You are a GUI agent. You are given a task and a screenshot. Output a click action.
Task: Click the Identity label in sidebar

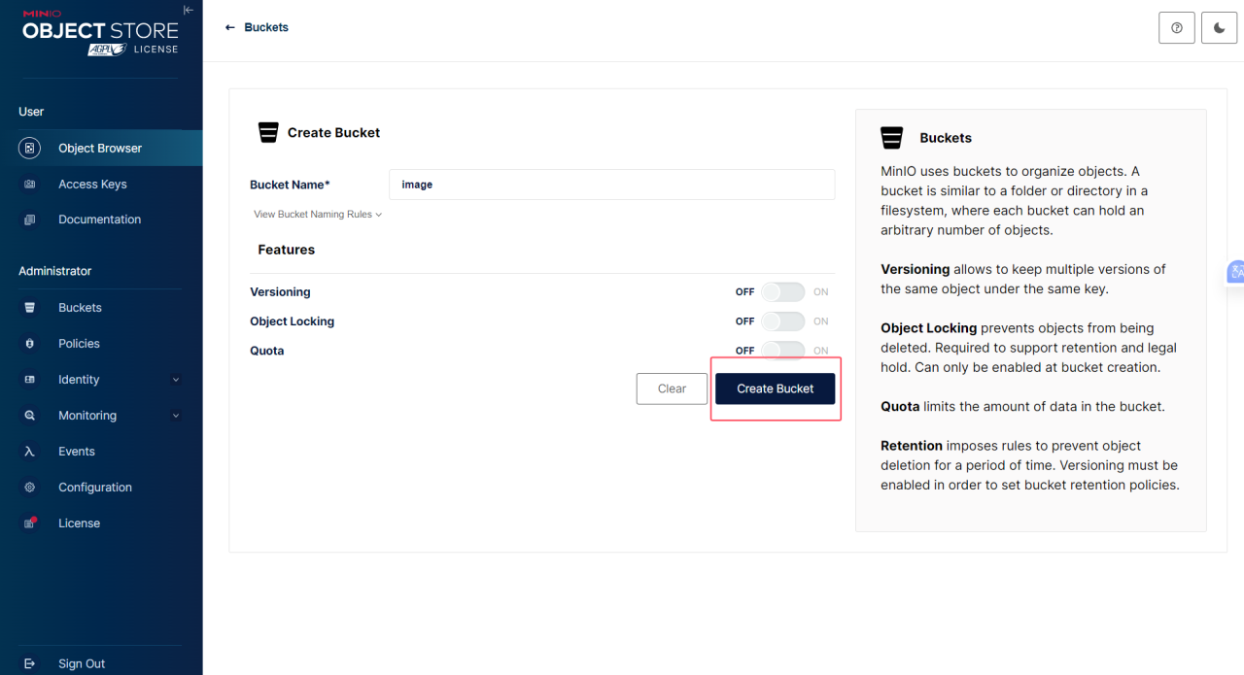click(x=79, y=380)
